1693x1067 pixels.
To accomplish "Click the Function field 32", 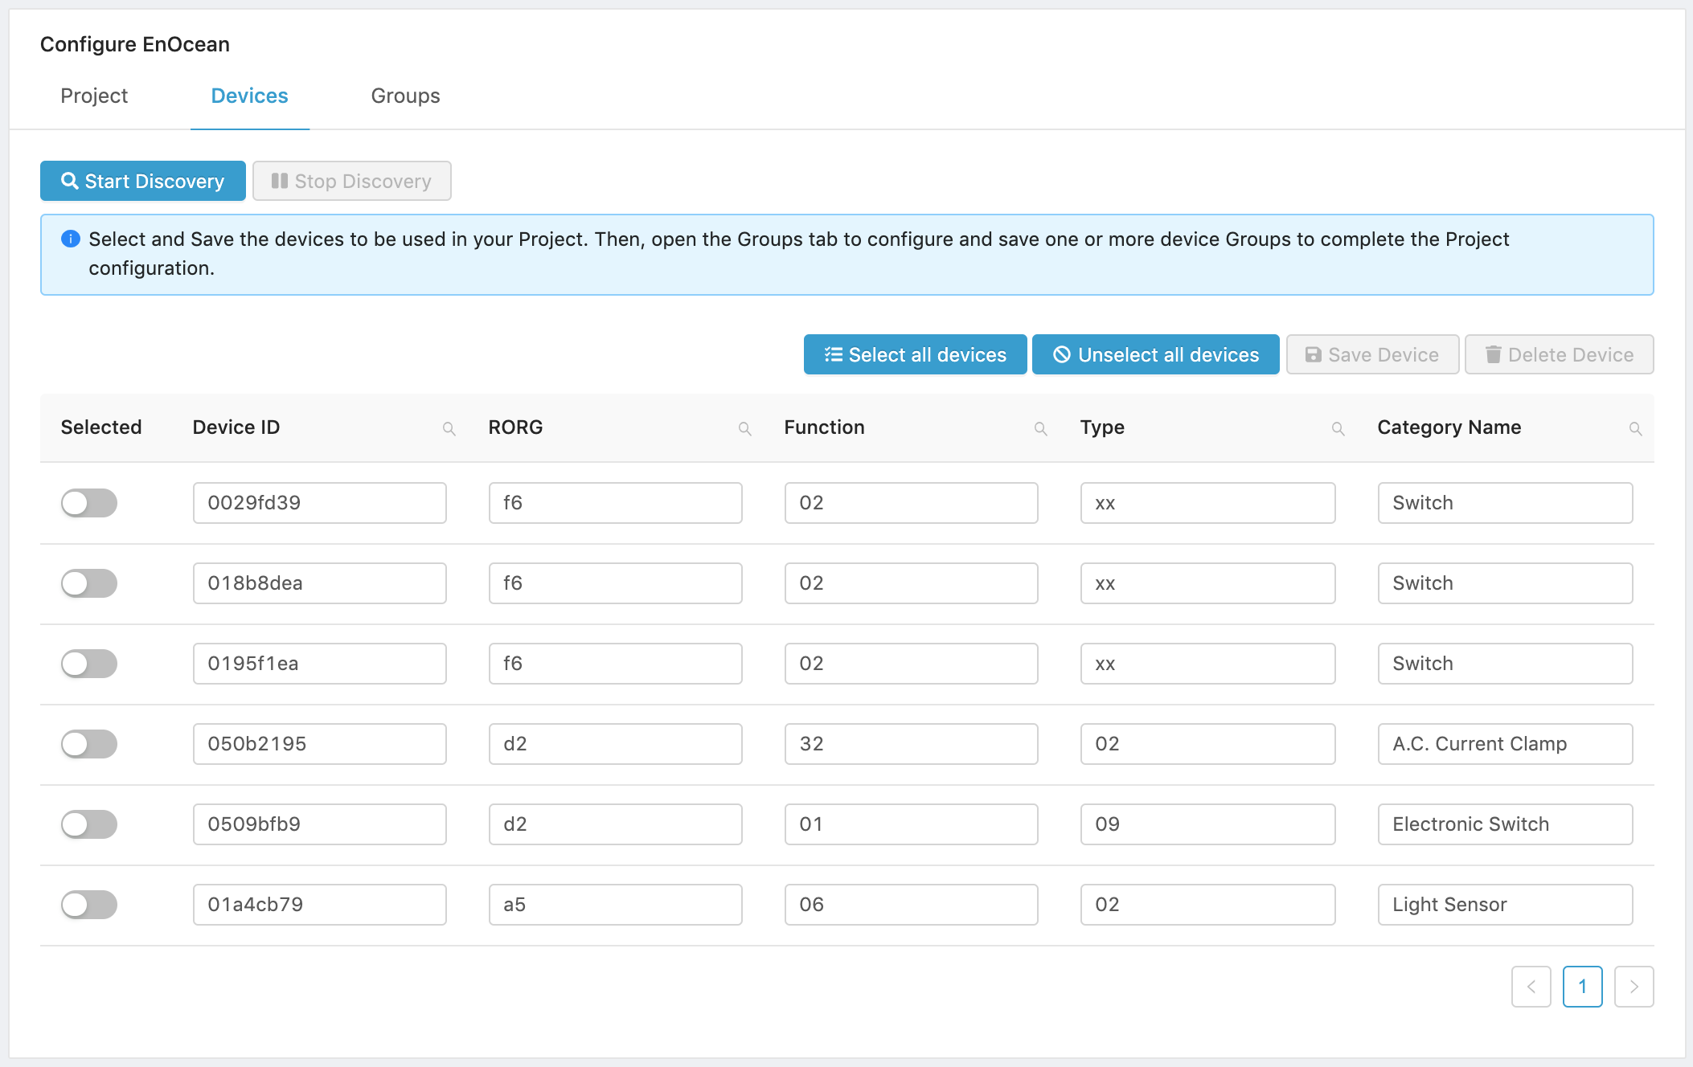I will (912, 744).
